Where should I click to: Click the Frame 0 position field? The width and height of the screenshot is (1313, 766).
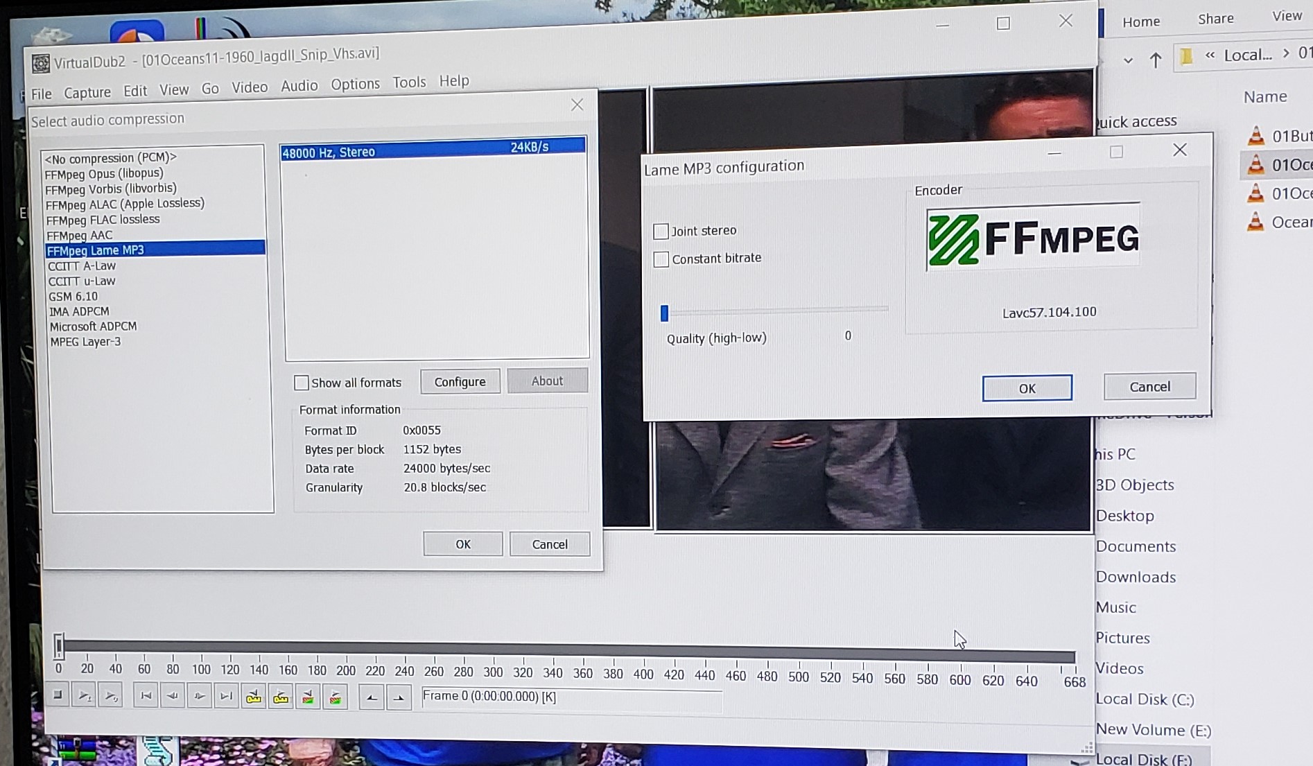(572, 697)
